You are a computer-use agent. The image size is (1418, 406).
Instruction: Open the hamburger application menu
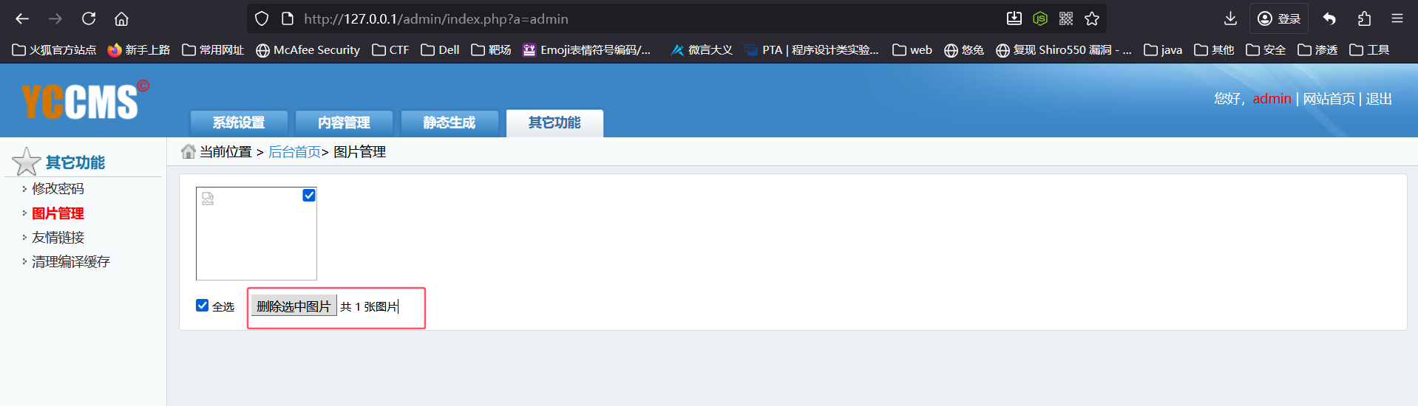(1397, 18)
